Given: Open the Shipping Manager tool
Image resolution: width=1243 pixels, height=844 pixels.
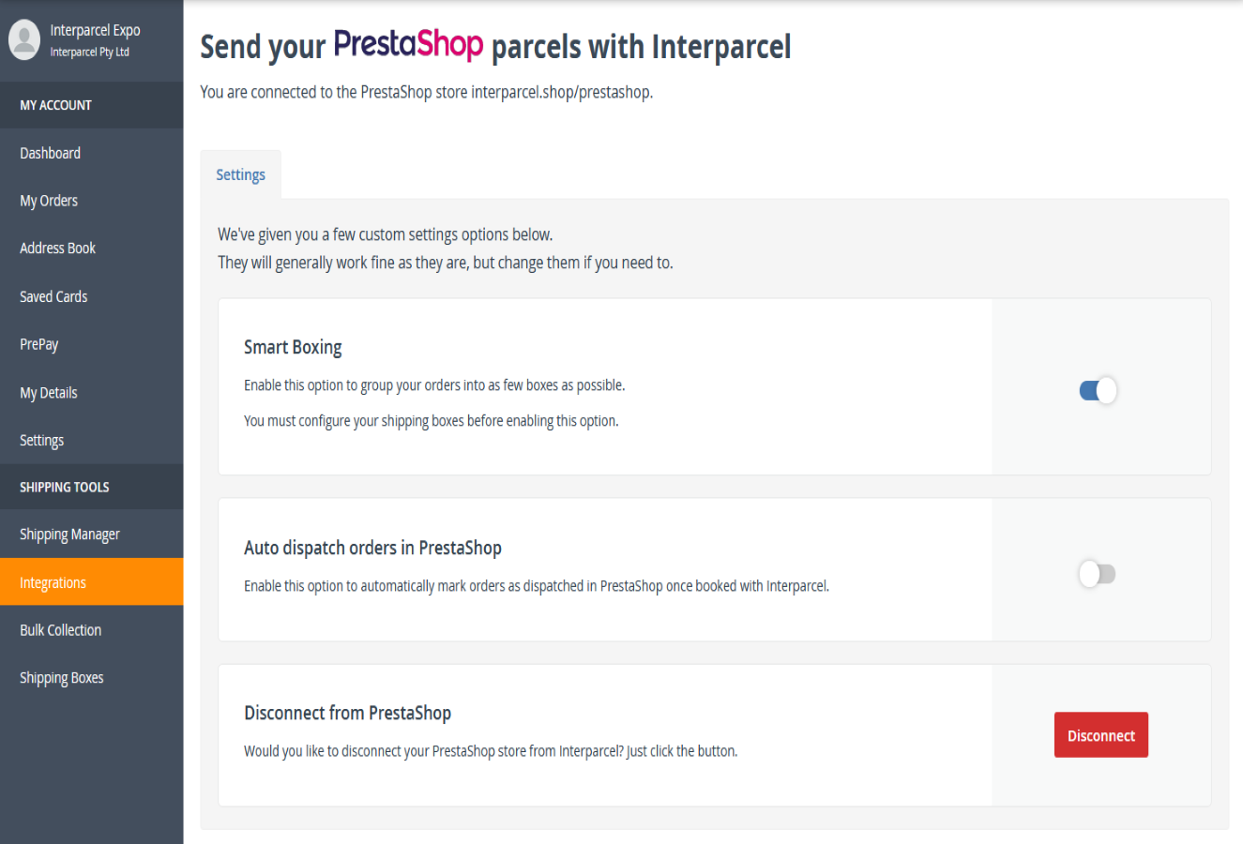Looking at the screenshot, I should click(x=69, y=534).
